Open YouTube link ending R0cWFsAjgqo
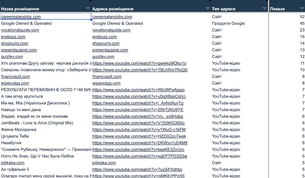Screen dimensions: 305x178 coord(138,90)
